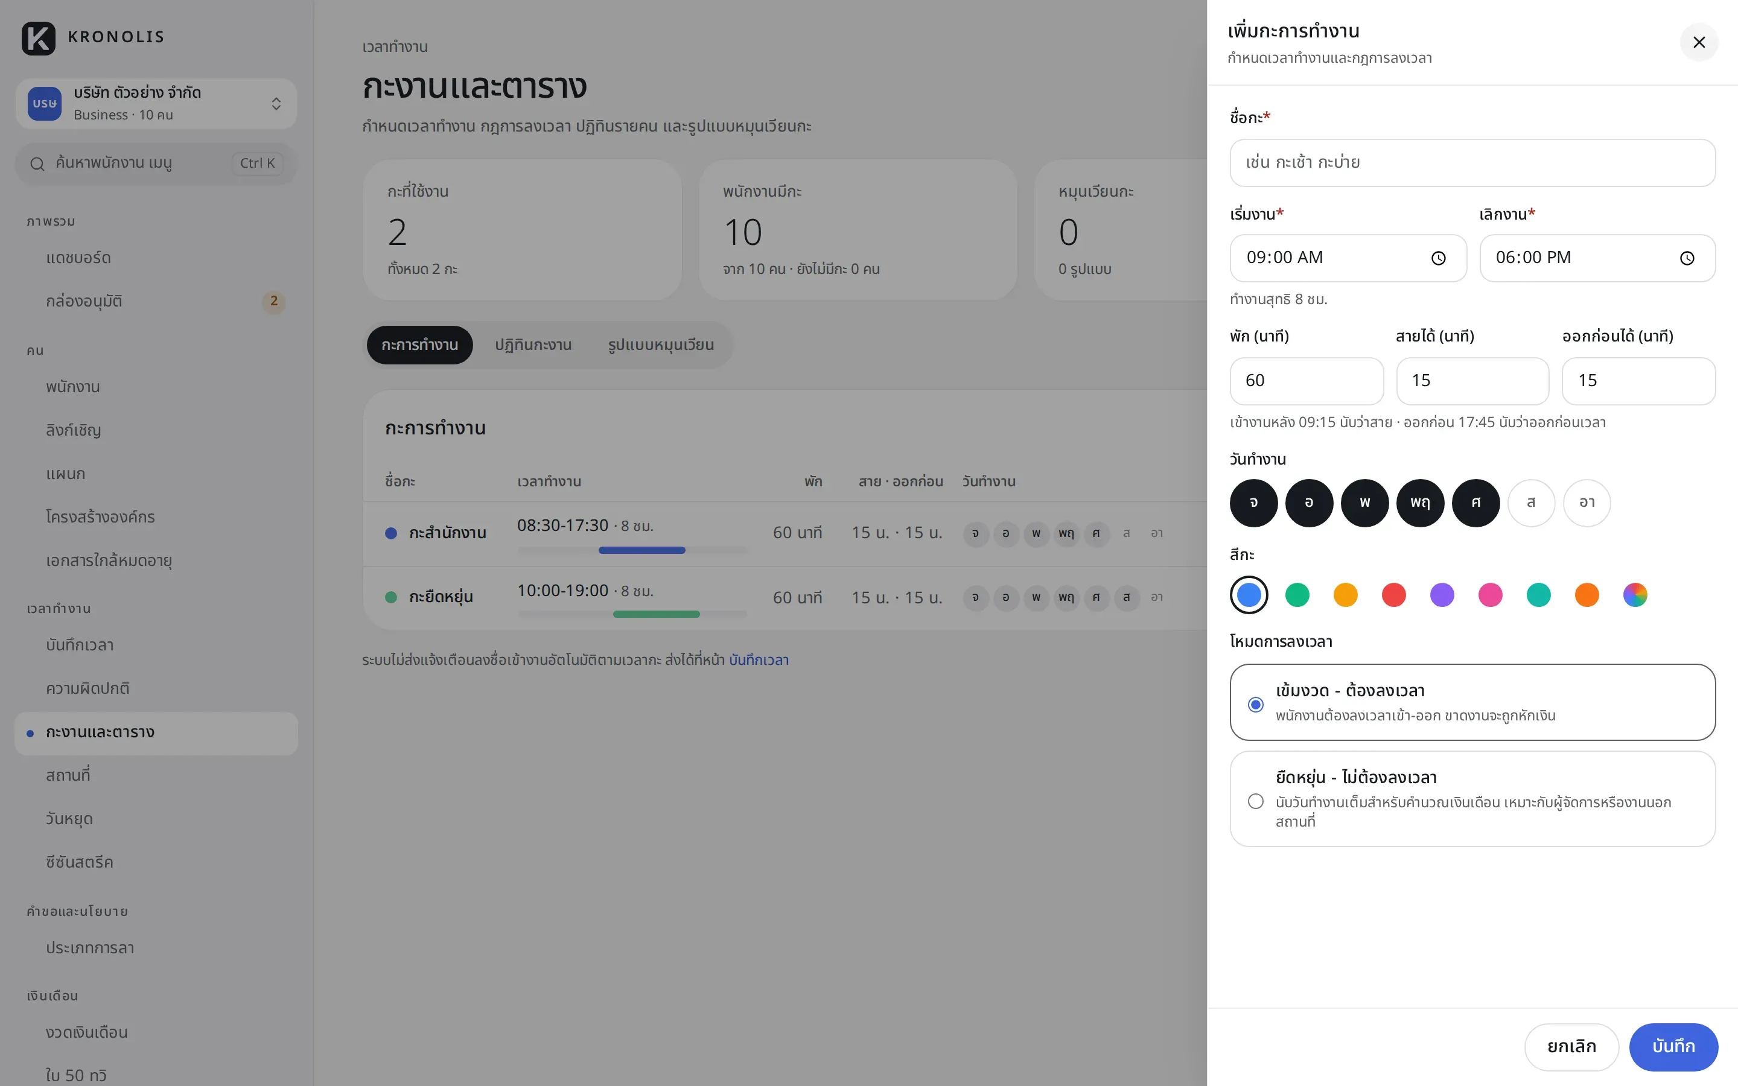
Task: Open พนักงาน menu item
Action: 156,387
